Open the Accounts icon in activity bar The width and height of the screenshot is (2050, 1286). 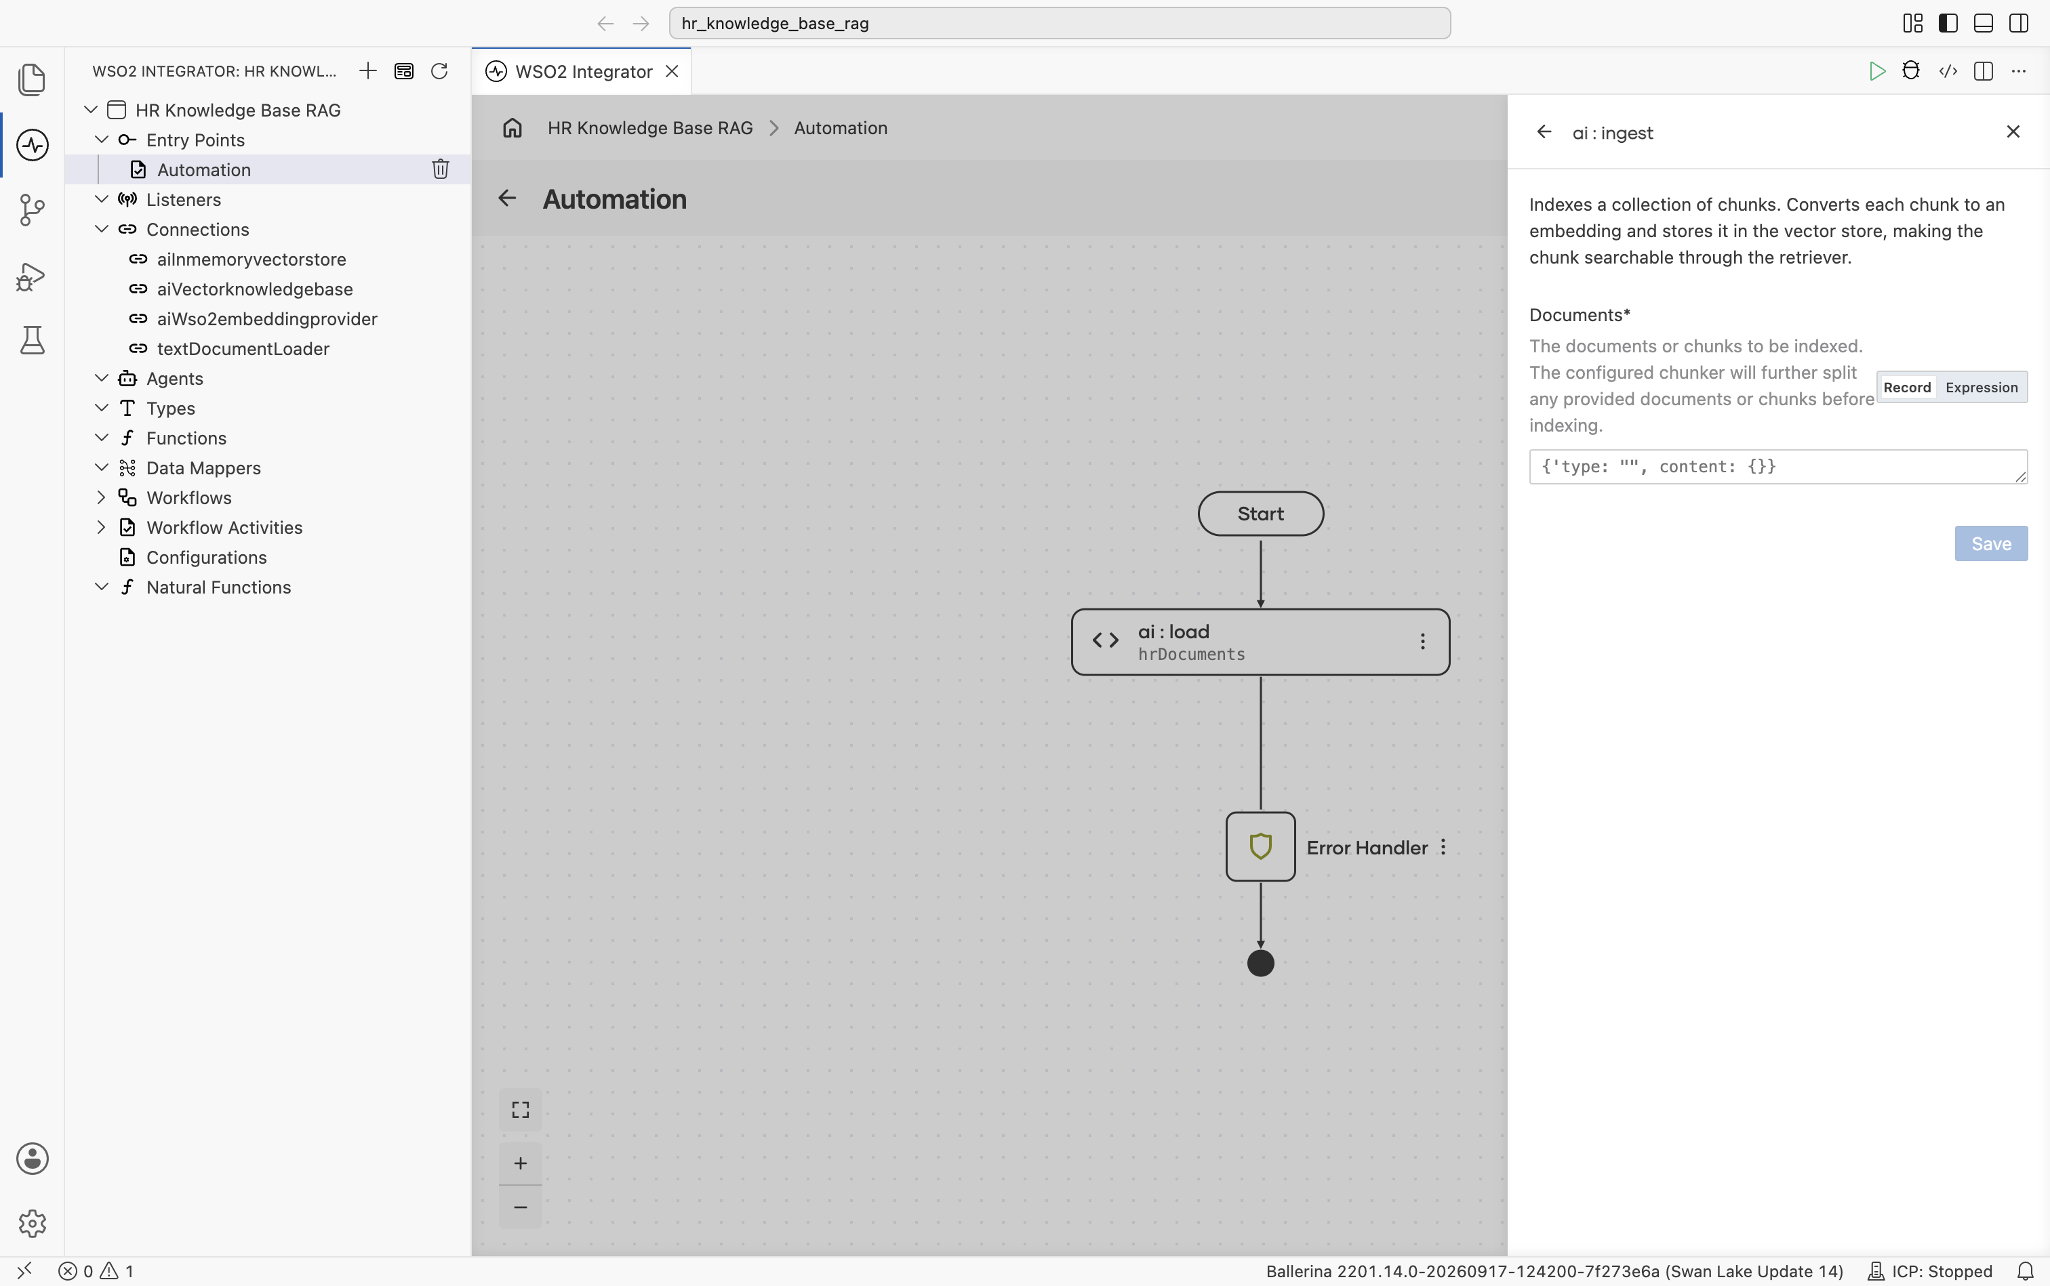31,1159
